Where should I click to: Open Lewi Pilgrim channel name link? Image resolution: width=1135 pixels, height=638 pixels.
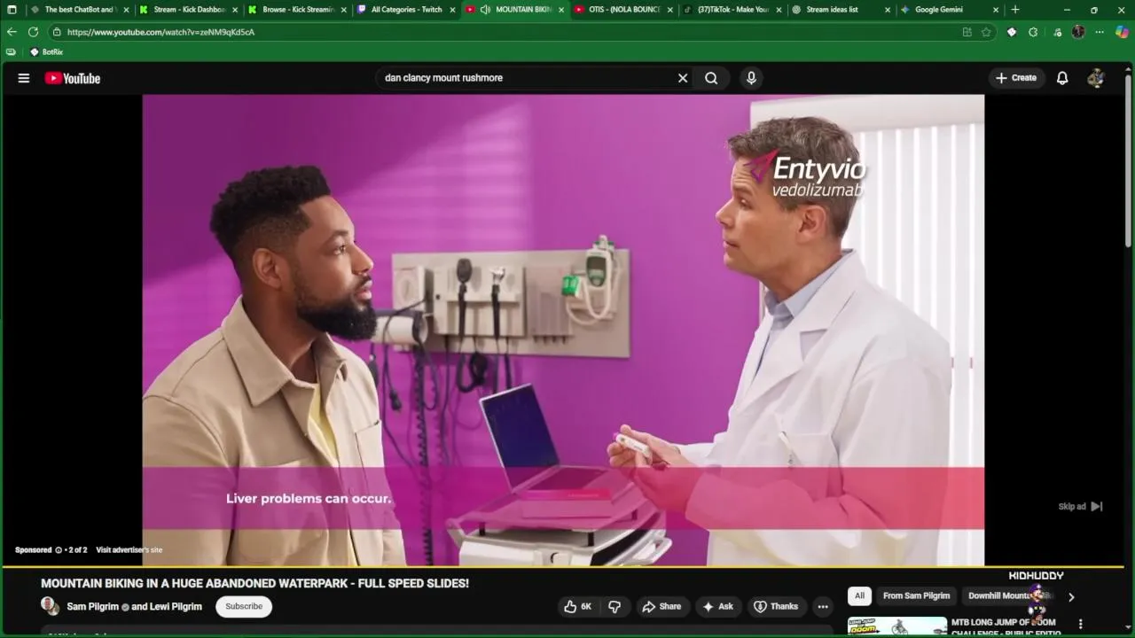coord(176,607)
